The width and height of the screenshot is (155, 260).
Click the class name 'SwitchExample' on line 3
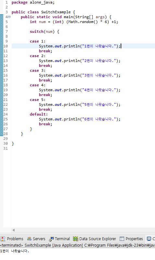pyautogui.click(x=56, y=12)
